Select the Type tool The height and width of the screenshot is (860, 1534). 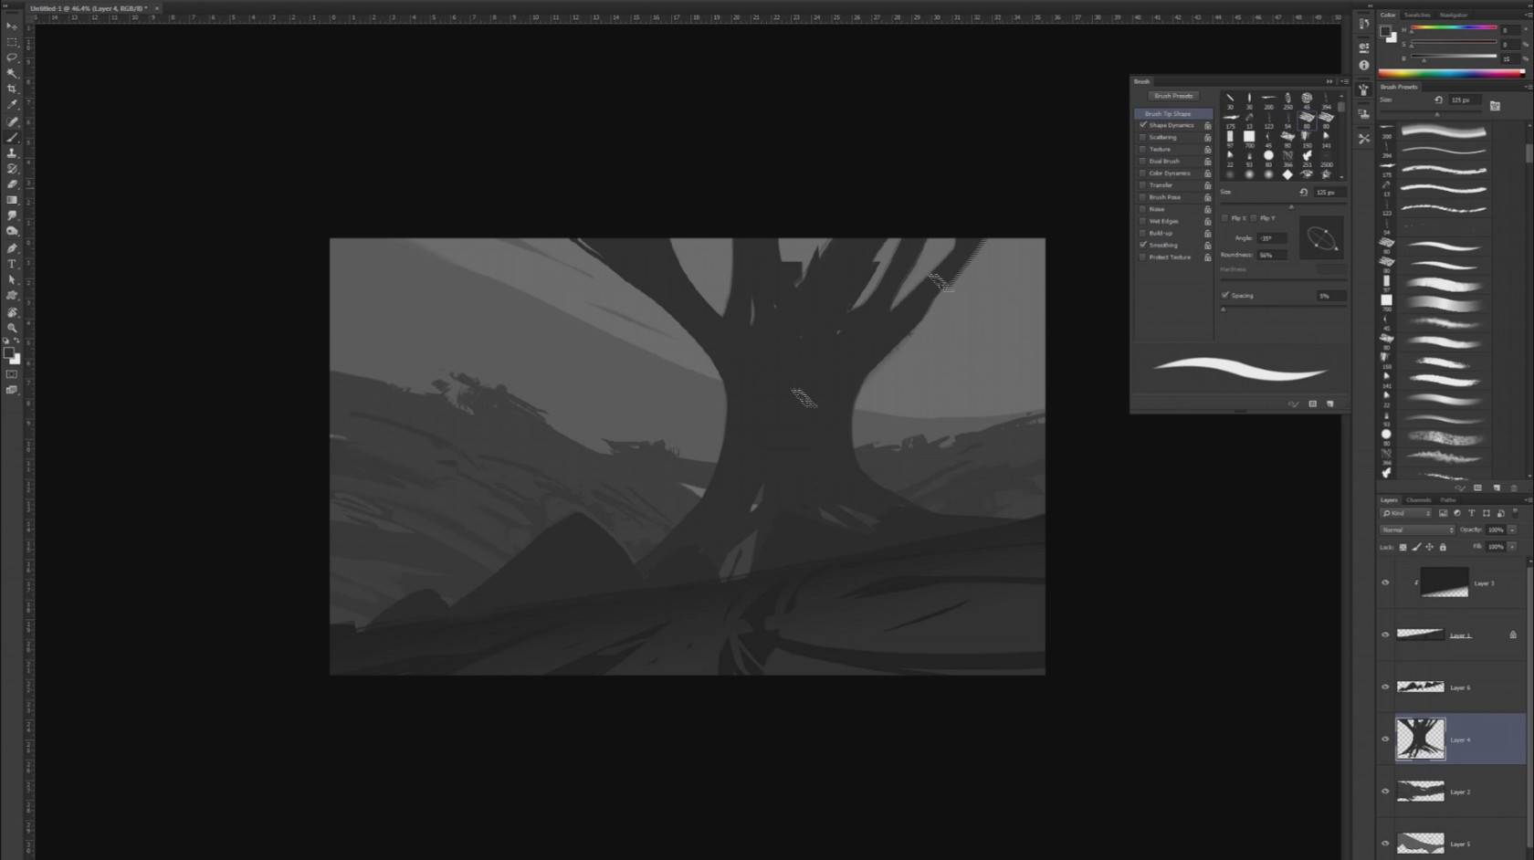click(12, 263)
